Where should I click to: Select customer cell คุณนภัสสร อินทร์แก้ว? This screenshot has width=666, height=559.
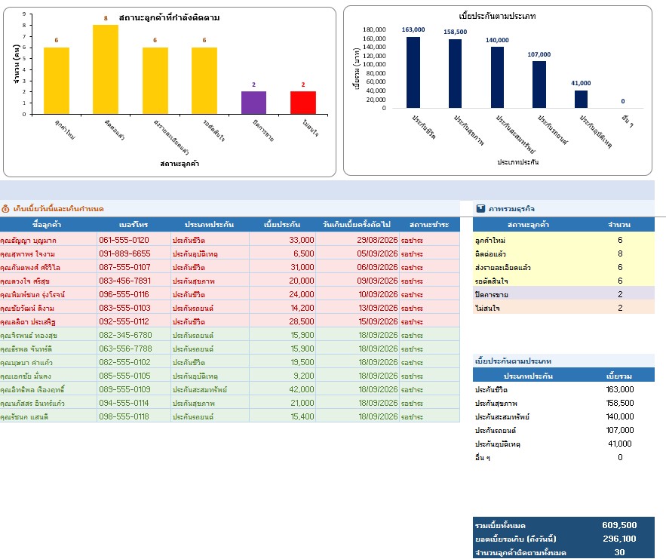[48, 403]
